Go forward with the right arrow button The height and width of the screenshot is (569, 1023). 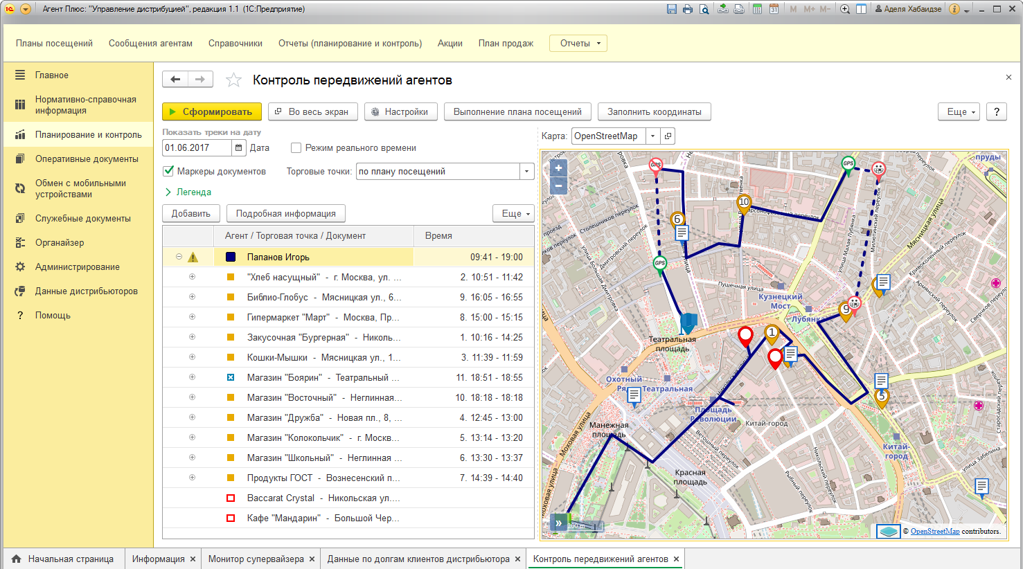pos(200,80)
